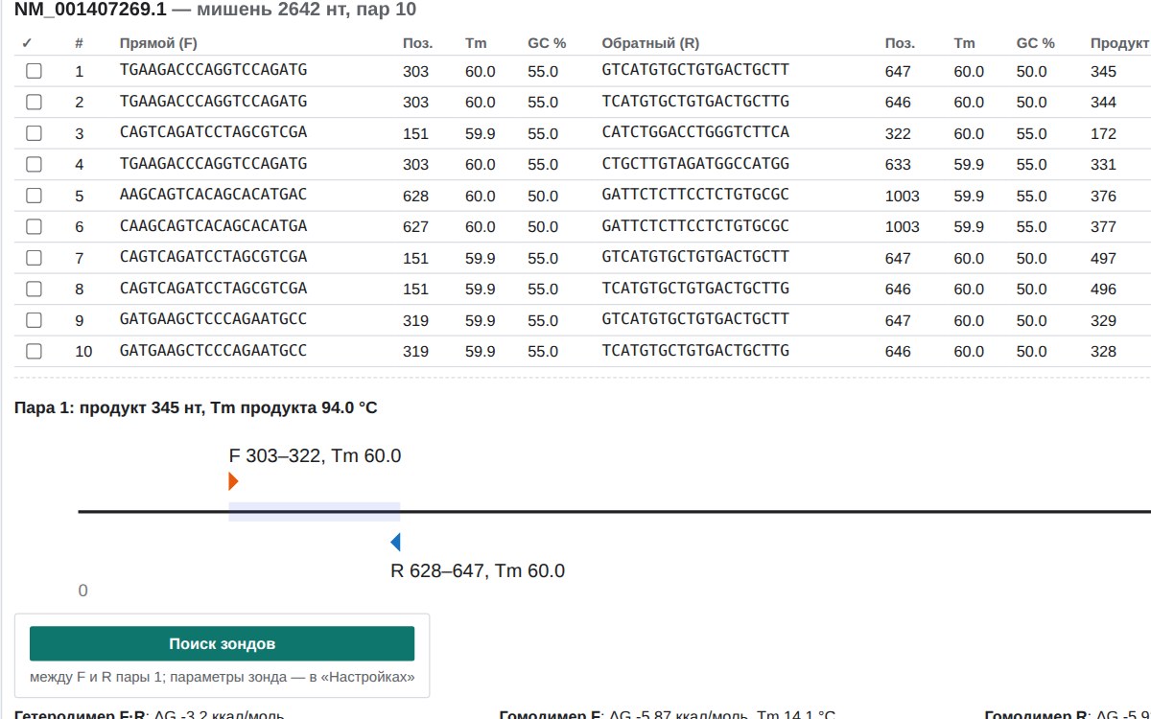Click product size 172 in the table

point(1103,133)
